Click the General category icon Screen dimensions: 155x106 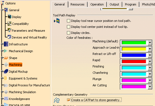click(x=6, y=10)
